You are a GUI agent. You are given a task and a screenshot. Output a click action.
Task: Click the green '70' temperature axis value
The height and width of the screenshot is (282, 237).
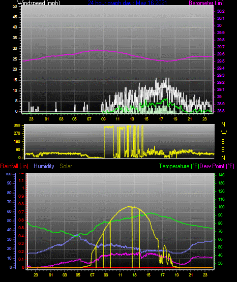[x=220, y=232]
